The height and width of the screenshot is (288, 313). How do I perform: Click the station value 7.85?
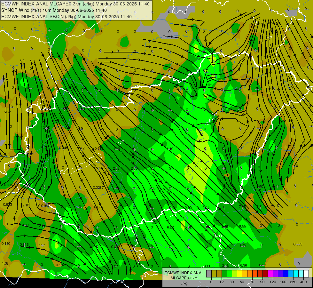pos(242,207)
